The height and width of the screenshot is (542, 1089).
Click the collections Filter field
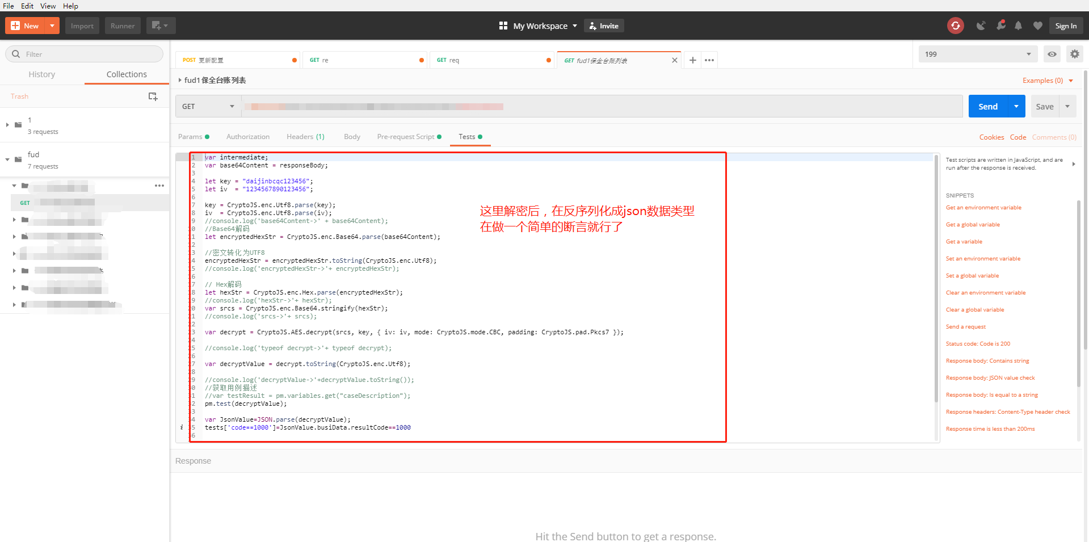pyautogui.click(x=85, y=54)
